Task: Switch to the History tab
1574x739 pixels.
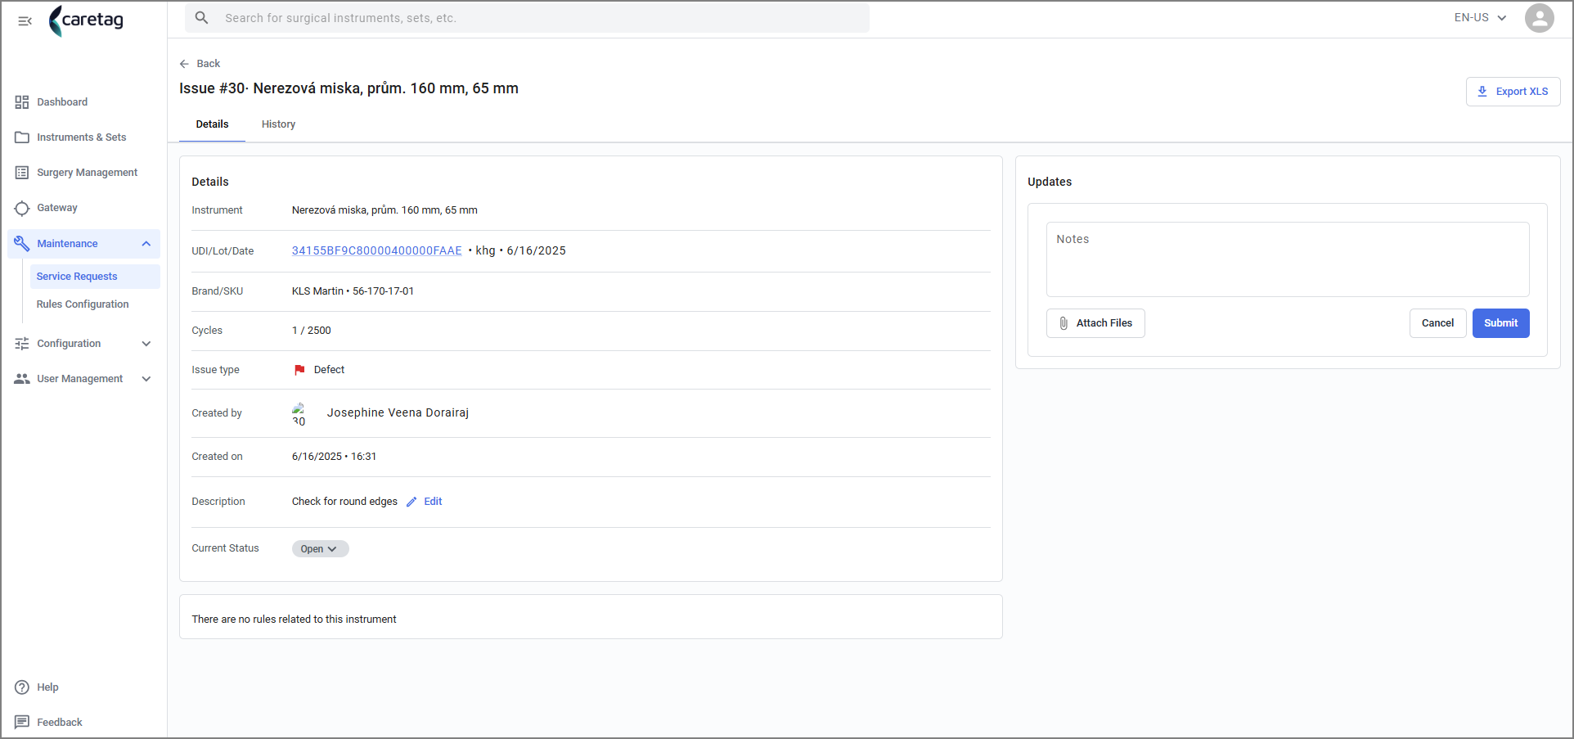Action: [278, 124]
